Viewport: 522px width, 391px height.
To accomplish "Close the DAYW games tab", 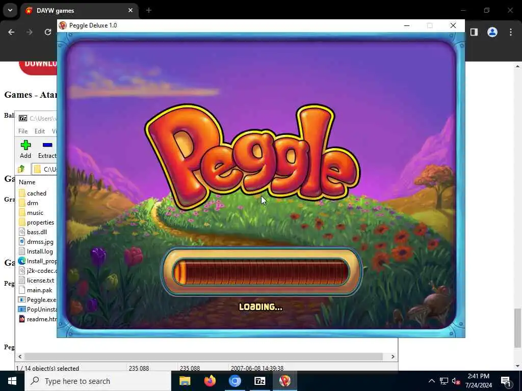I will pos(130,11).
